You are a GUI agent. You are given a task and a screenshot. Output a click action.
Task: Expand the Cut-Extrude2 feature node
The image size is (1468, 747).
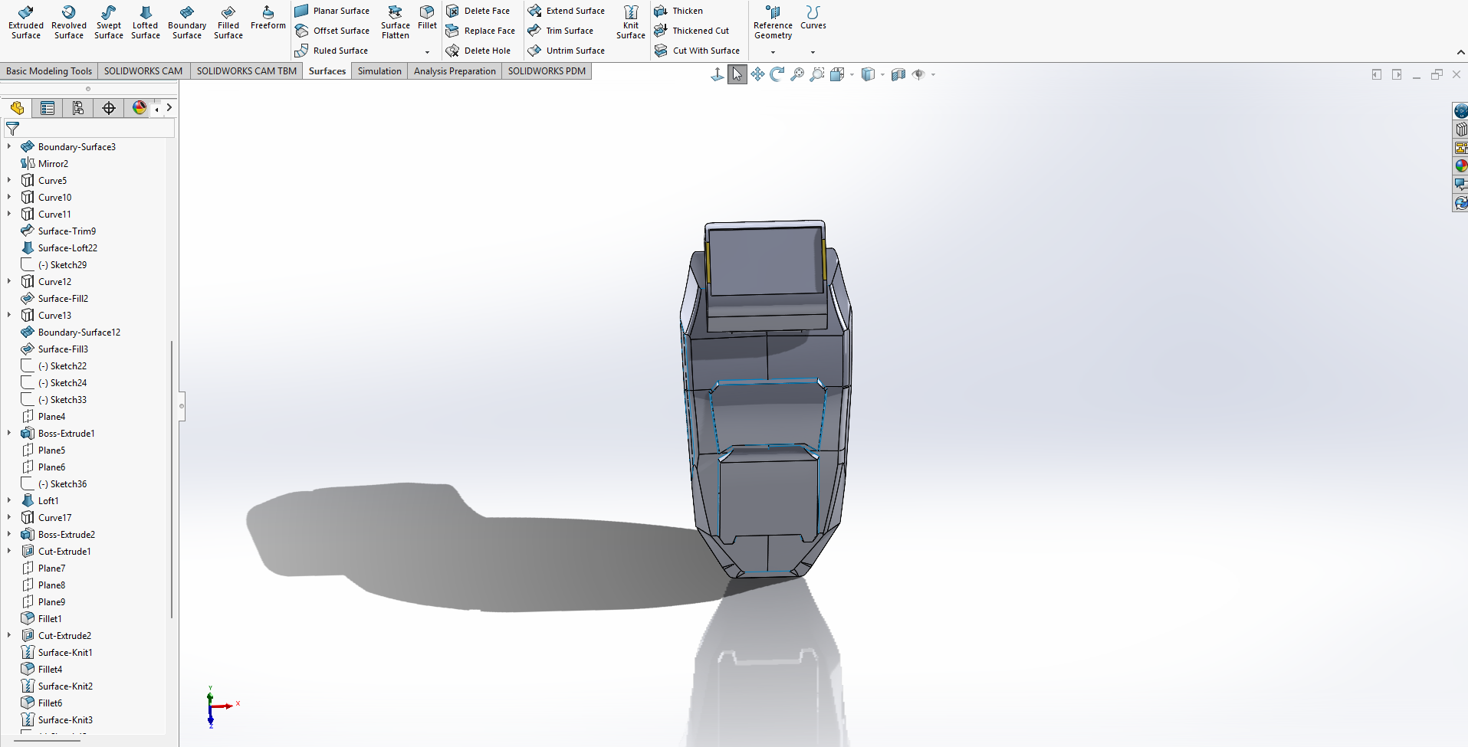click(x=9, y=636)
